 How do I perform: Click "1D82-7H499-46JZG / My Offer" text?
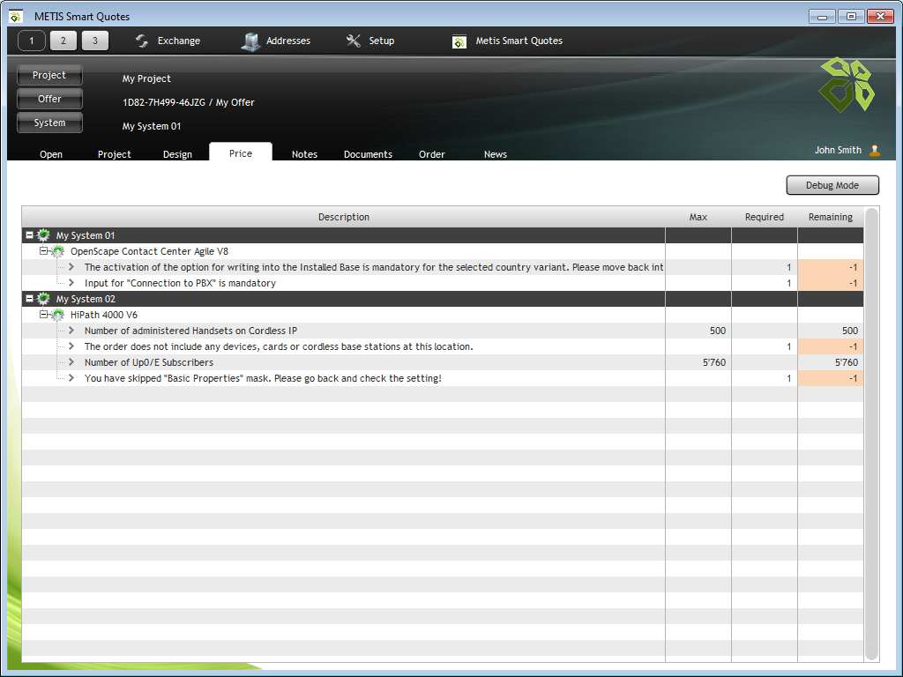tap(189, 102)
